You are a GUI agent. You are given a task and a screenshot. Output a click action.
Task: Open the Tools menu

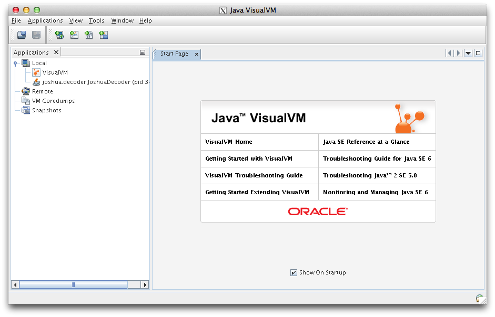click(x=96, y=21)
